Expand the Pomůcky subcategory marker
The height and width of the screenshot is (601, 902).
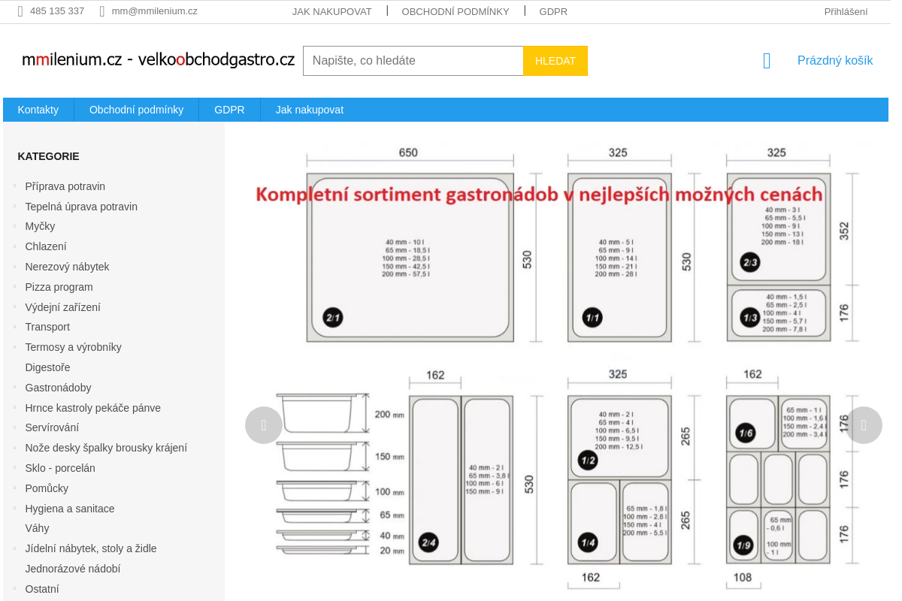click(x=15, y=488)
